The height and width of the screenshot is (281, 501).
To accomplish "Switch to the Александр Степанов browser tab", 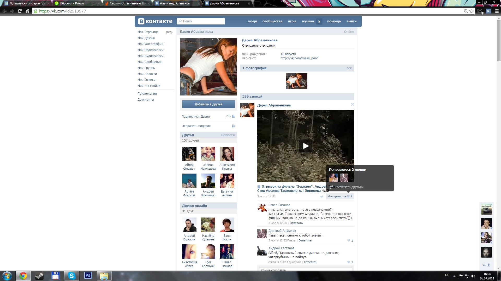I will (x=175, y=3).
